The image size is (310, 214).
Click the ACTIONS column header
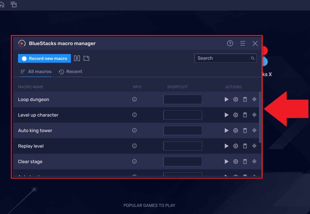pyautogui.click(x=233, y=87)
